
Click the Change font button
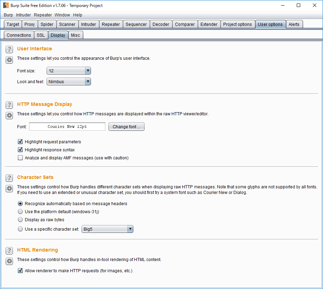click(126, 127)
